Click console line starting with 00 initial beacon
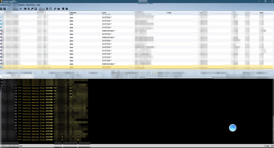 35,105
